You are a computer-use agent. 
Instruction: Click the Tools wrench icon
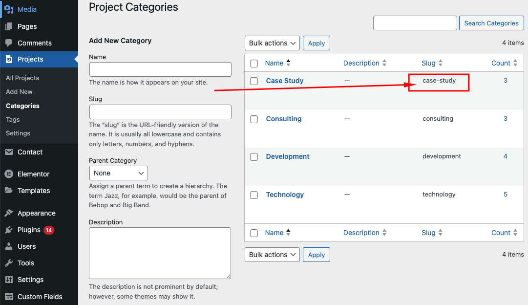tap(9, 263)
